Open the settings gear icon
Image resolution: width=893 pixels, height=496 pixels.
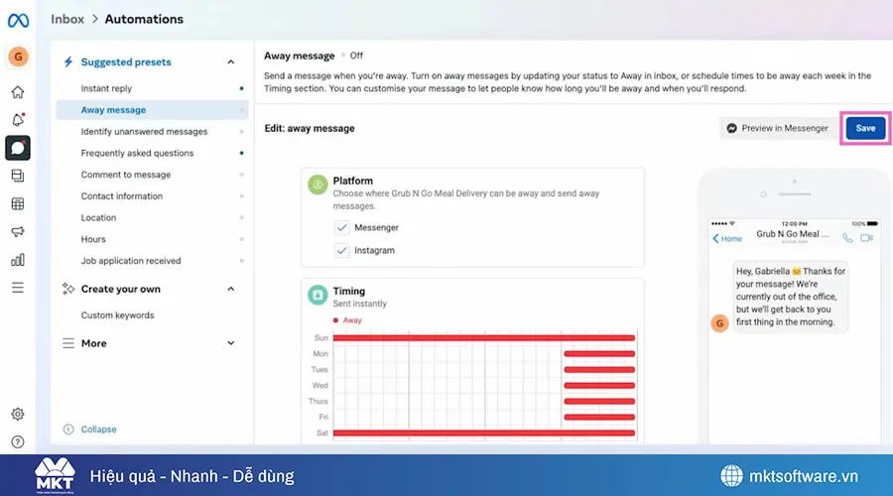click(17, 414)
